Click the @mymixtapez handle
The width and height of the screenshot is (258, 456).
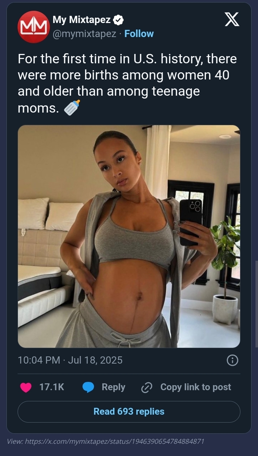point(85,34)
